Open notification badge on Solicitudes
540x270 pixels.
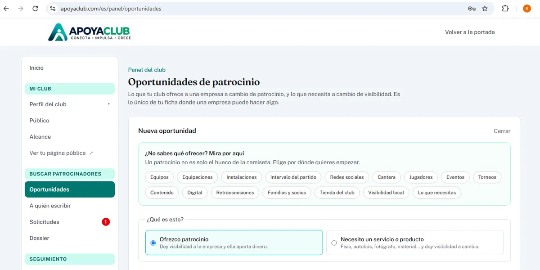(106, 222)
